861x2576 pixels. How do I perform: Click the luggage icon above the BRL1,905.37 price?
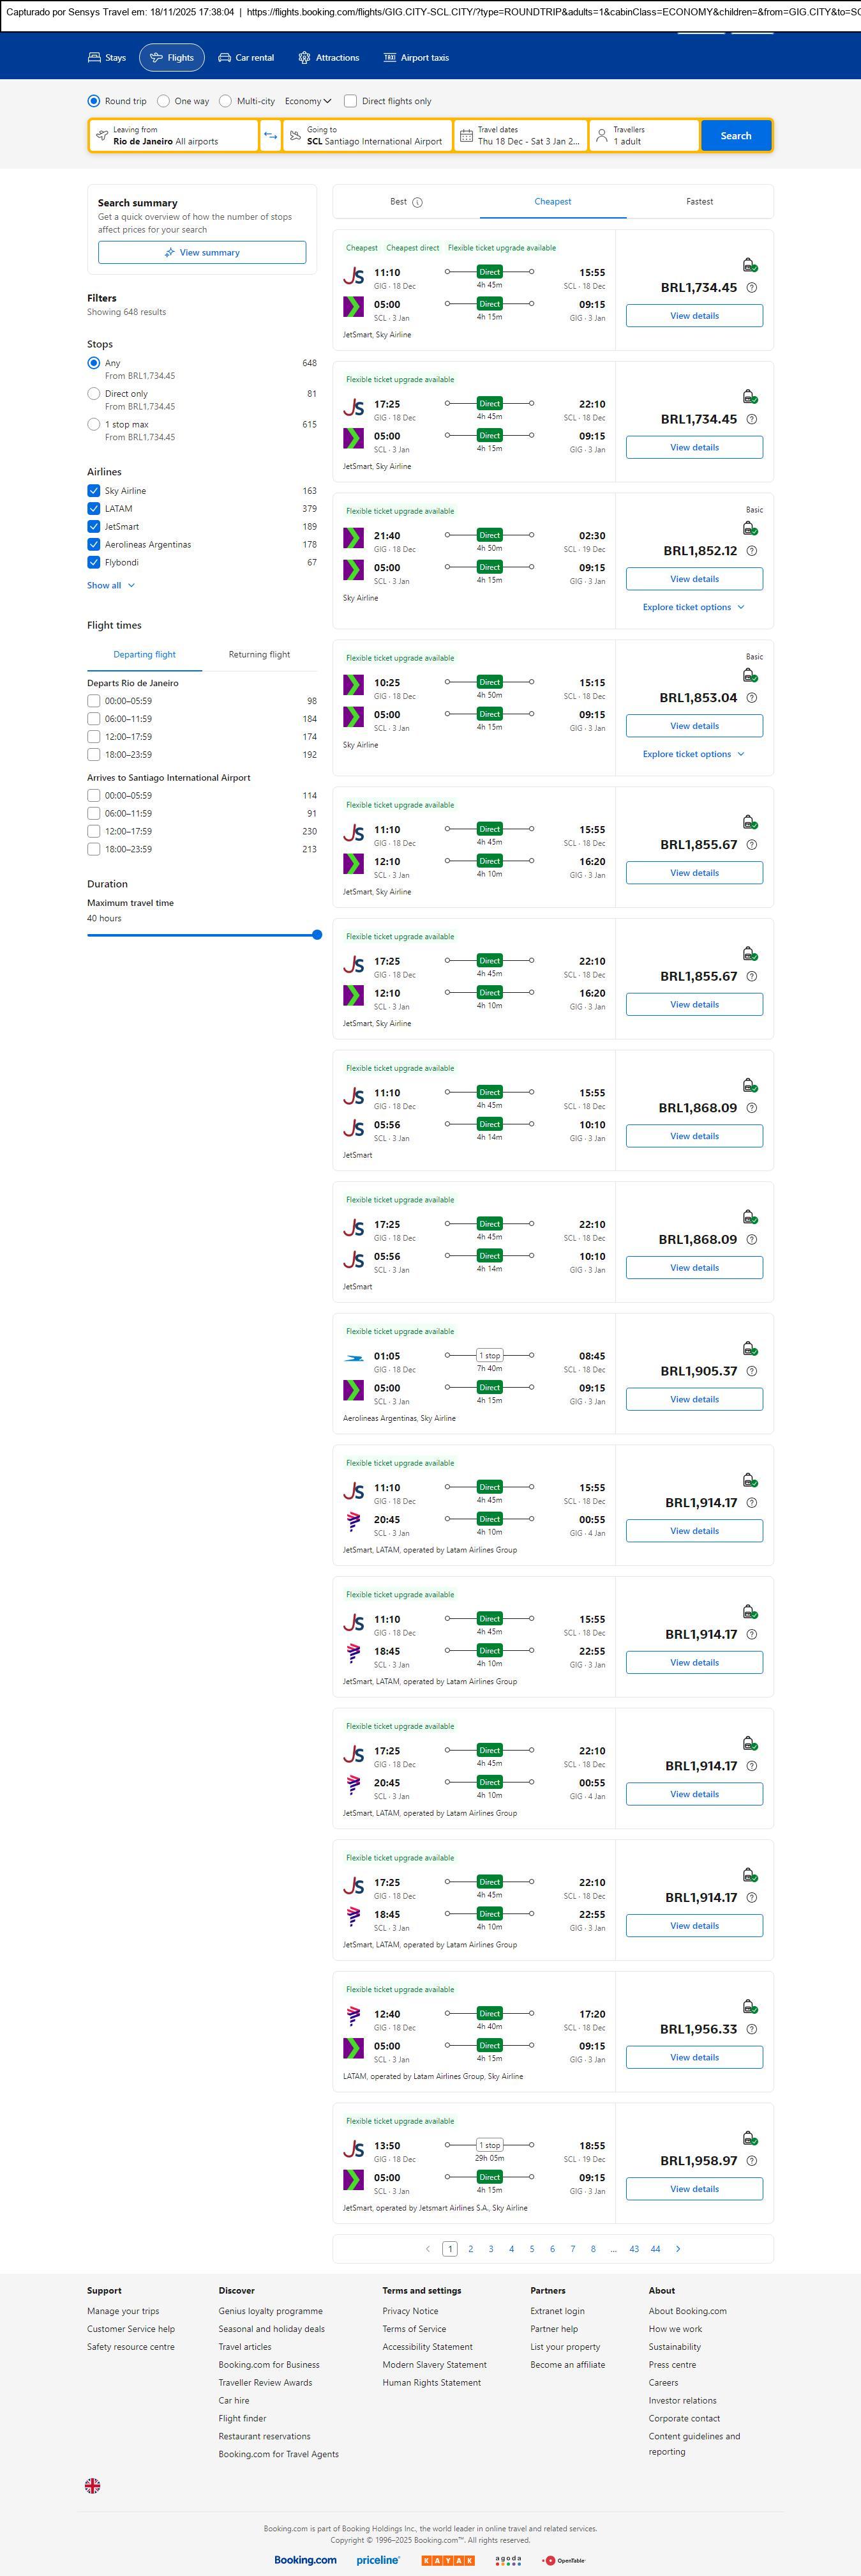pos(748,1348)
